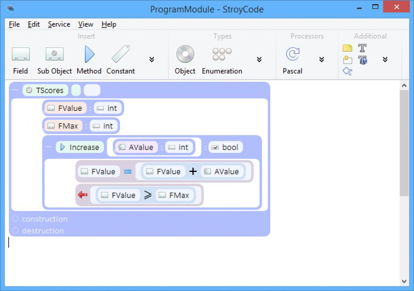Collapse the Increase method body

(48, 147)
